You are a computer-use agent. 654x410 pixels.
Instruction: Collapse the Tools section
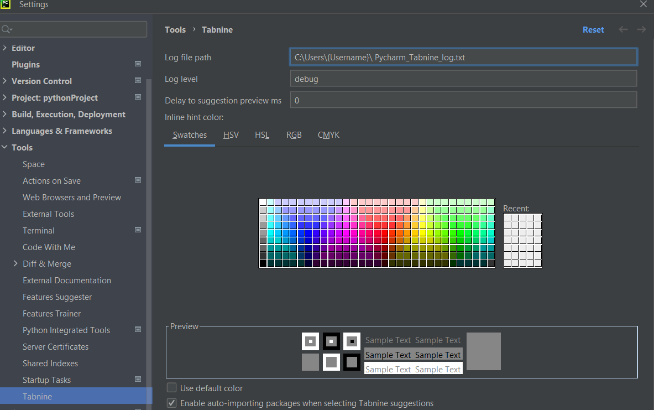(x=4, y=147)
